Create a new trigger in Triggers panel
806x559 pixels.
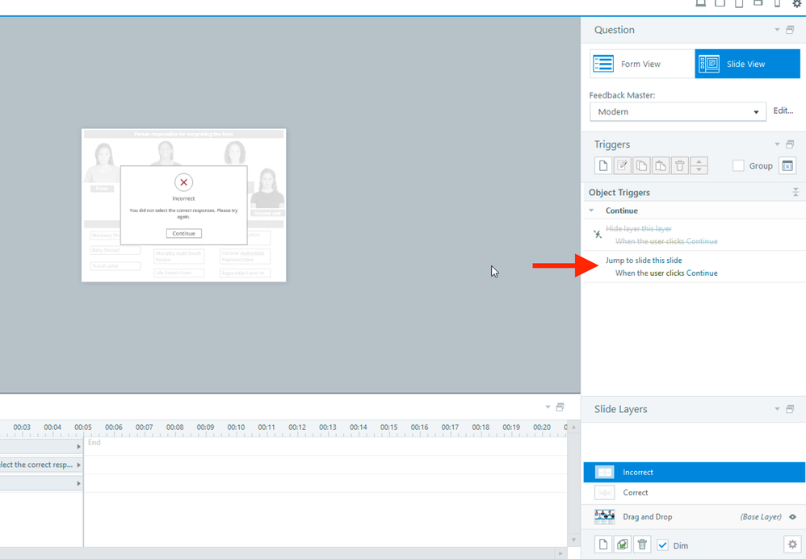pos(603,166)
